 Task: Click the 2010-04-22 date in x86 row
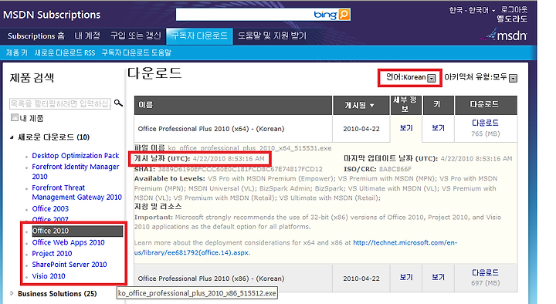coord(361,279)
